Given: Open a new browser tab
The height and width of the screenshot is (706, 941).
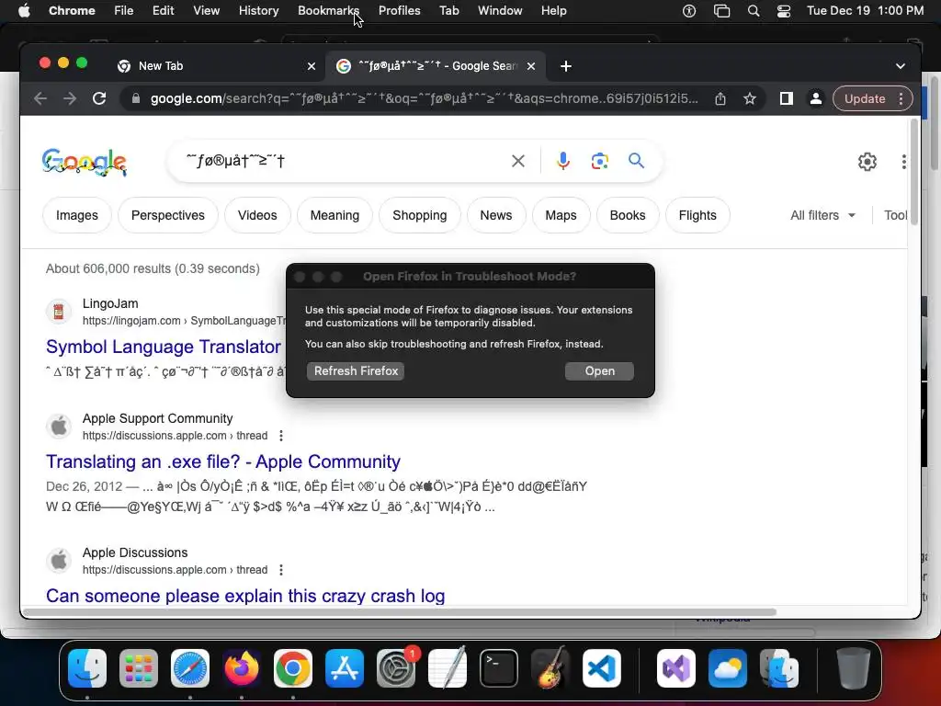Looking at the screenshot, I should [x=566, y=66].
